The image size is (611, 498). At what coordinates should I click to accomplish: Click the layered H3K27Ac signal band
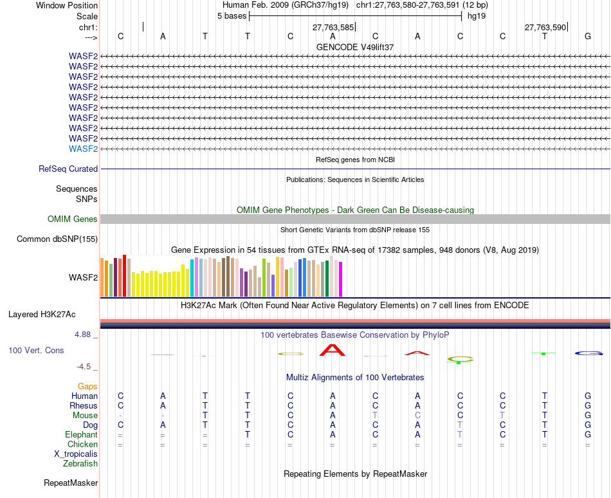[x=355, y=324]
